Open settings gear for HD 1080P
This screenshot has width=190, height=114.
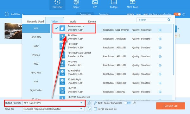coord(160,47)
